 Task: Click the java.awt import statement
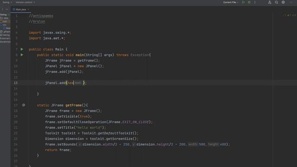pyautogui.click(x=47, y=38)
